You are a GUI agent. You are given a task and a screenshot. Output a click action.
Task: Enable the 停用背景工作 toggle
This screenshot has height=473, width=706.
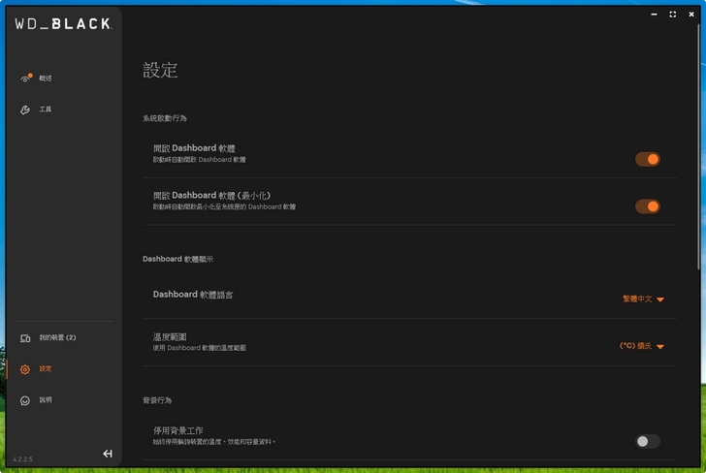click(648, 441)
